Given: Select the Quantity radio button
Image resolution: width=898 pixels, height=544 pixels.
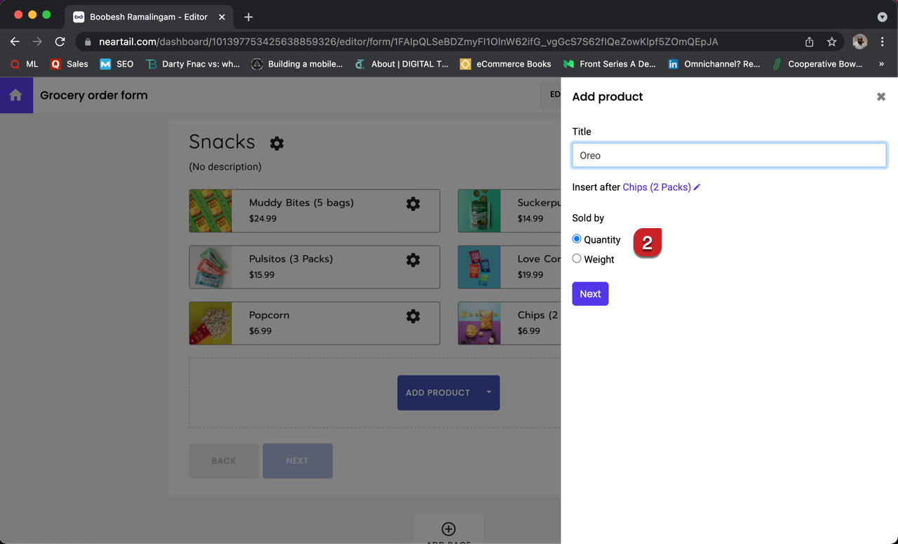Looking at the screenshot, I should [577, 239].
